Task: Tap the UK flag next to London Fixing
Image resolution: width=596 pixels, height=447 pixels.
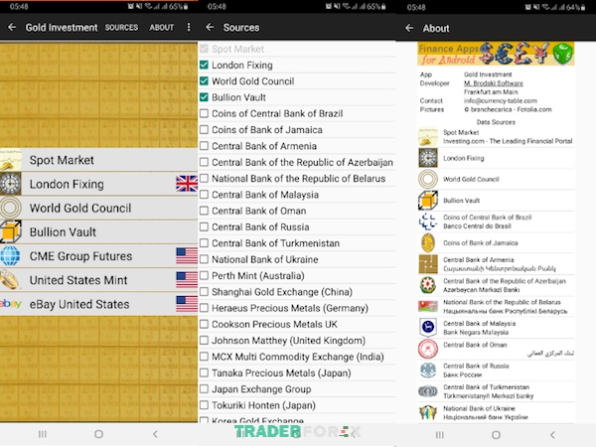Action: pyautogui.click(x=187, y=184)
